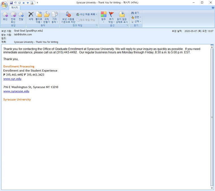This screenshot has height=191, width=215.
Task: Click sender Grad Grad [grad@syr.edu]
Action: [28, 31]
